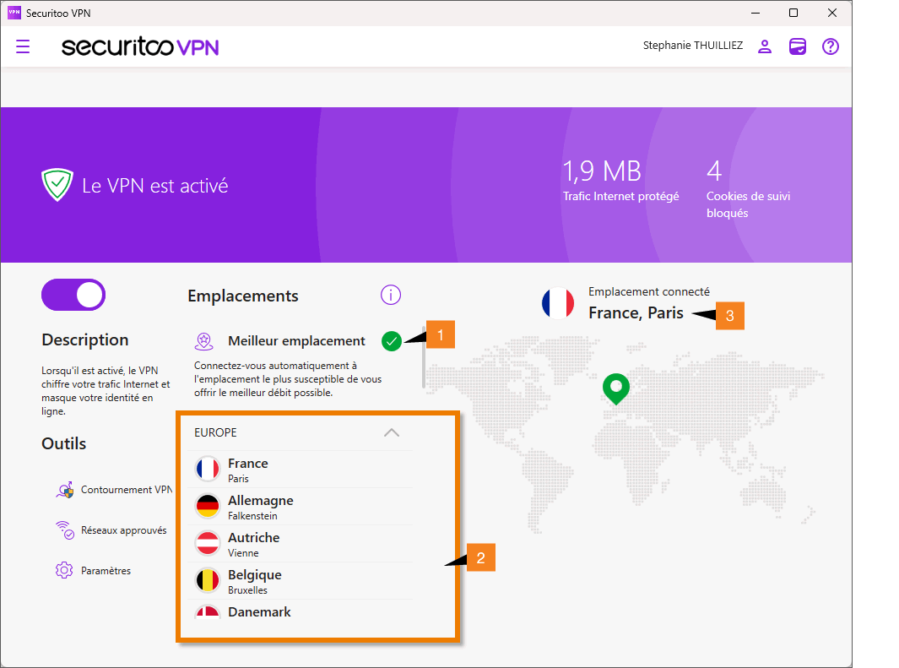
Task: Click the Emplacements heading
Action: click(243, 296)
